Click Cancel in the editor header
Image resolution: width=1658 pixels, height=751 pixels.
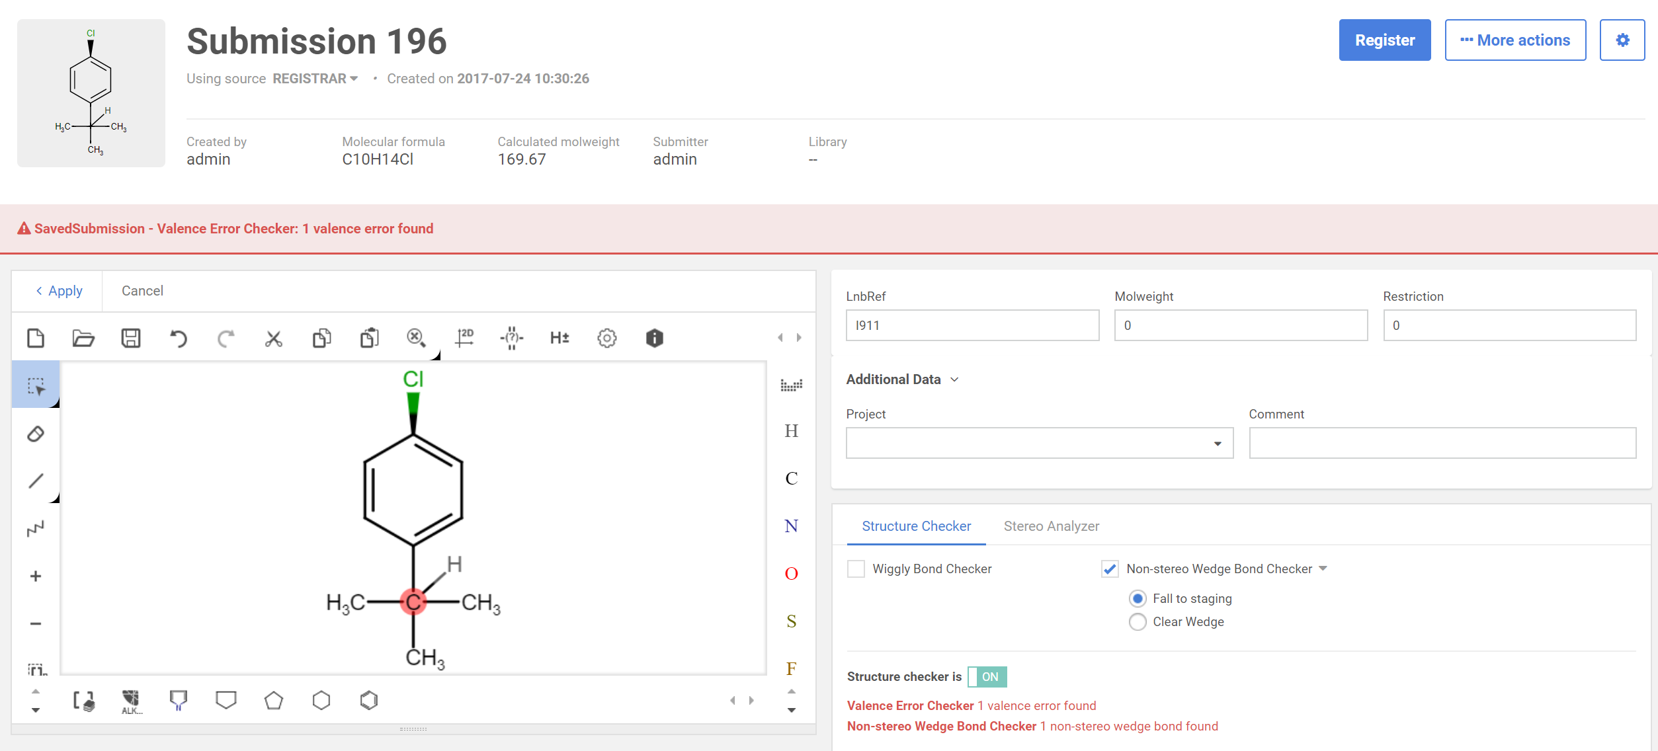[x=142, y=291]
